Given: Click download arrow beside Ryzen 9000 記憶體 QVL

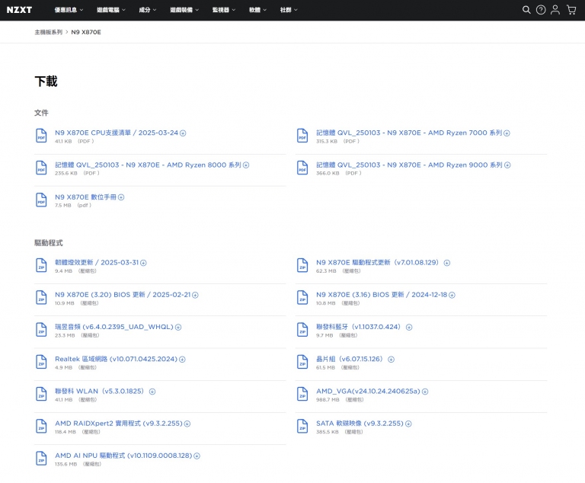Looking at the screenshot, I should 507,165.
